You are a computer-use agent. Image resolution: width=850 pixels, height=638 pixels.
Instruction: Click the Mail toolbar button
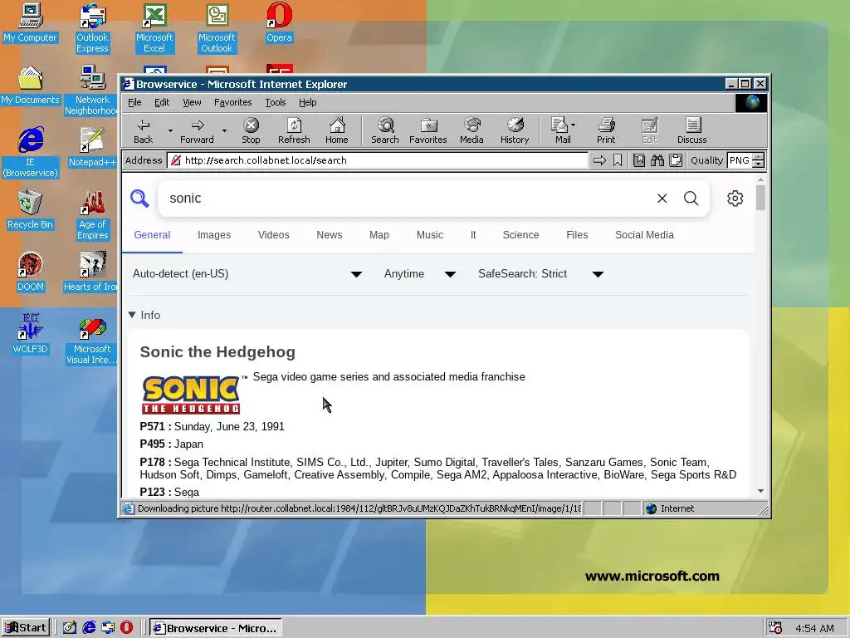click(x=563, y=131)
